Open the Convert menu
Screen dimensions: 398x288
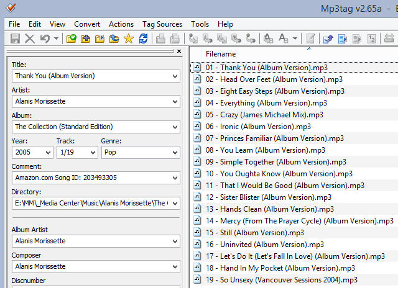pyautogui.click(x=87, y=24)
